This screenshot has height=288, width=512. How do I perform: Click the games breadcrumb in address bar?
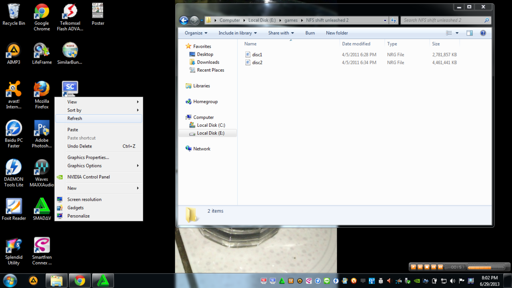tap(291, 20)
